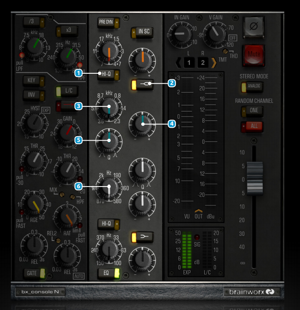Toggle the PRE DYN switch
This screenshot has height=310, width=300.
[x=108, y=23]
